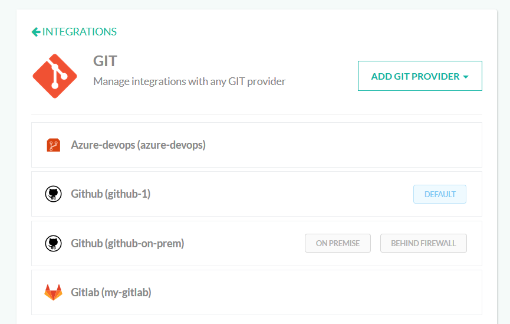Select the Github (github-1) entry

[x=111, y=194]
